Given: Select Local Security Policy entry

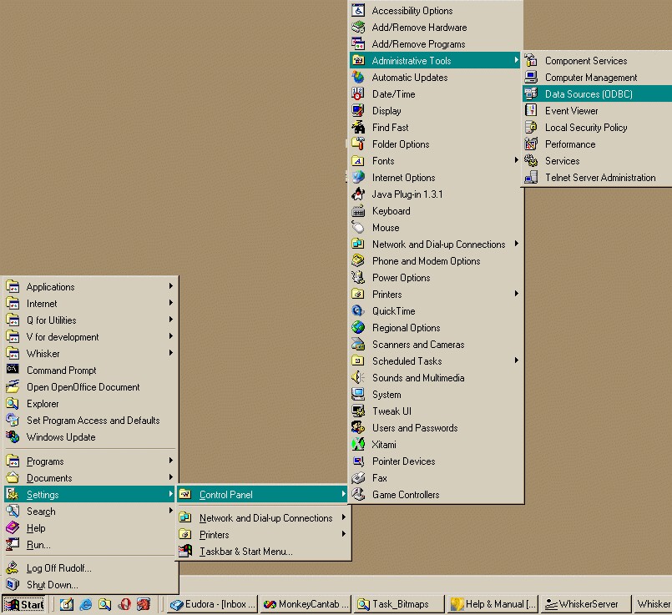Looking at the screenshot, I should (x=597, y=127).
